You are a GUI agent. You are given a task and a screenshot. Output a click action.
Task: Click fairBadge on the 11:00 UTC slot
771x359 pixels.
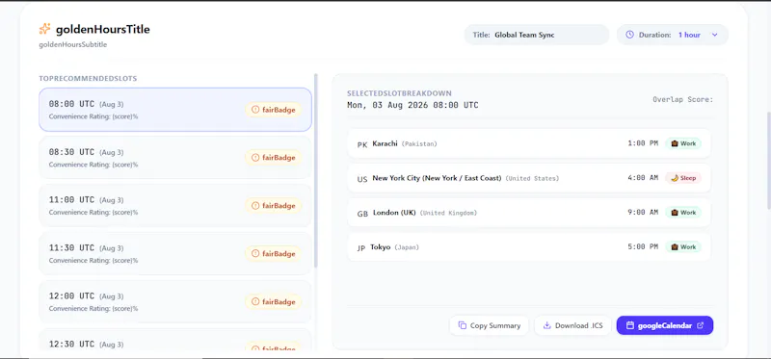274,206
